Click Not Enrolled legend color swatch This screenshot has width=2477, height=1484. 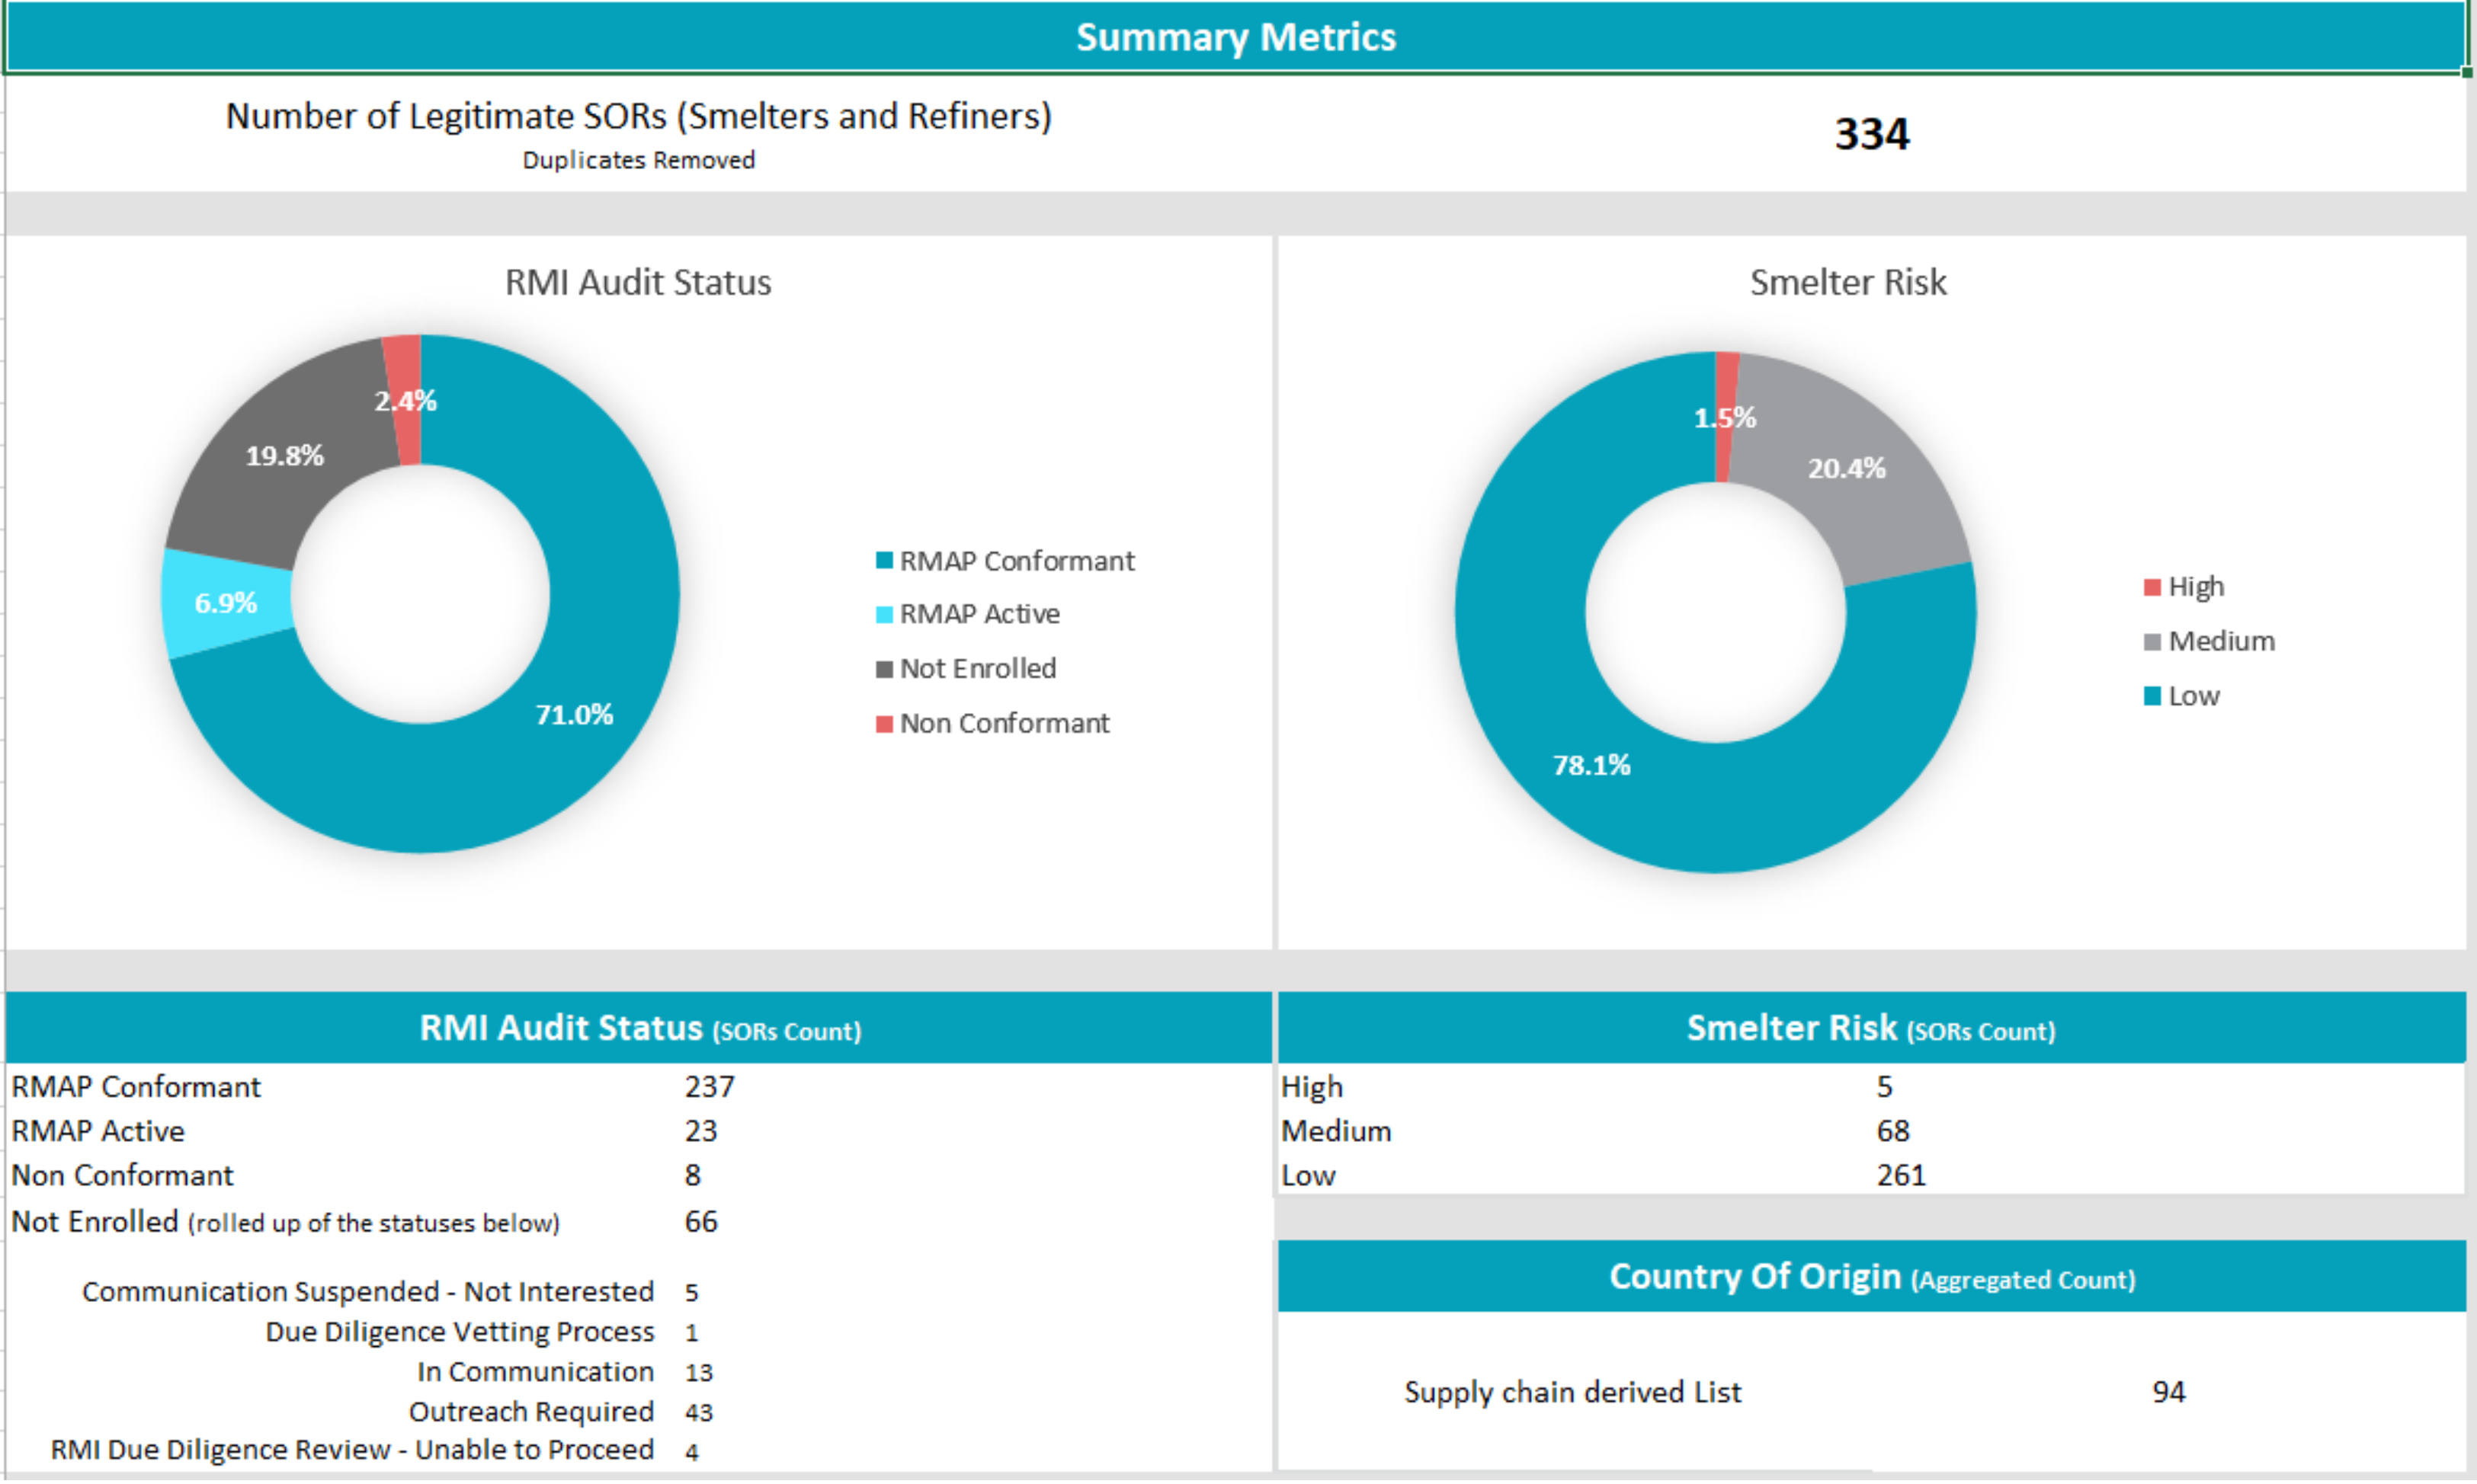(x=884, y=669)
